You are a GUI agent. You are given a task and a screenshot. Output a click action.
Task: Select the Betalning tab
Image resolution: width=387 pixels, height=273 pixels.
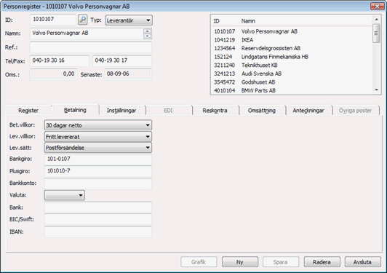click(x=76, y=110)
